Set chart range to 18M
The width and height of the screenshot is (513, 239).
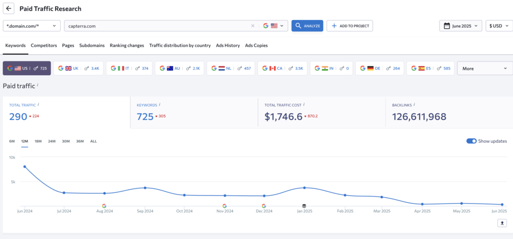pyautogui.click(x=38, y=141)
